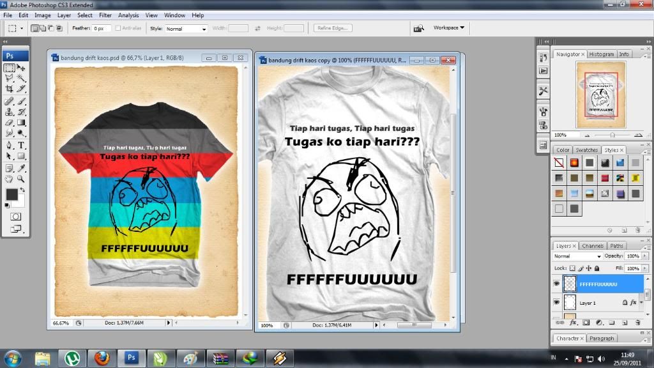Screen dimensions: 654x368
Task: Open the Filter menu
Action: 105,15
